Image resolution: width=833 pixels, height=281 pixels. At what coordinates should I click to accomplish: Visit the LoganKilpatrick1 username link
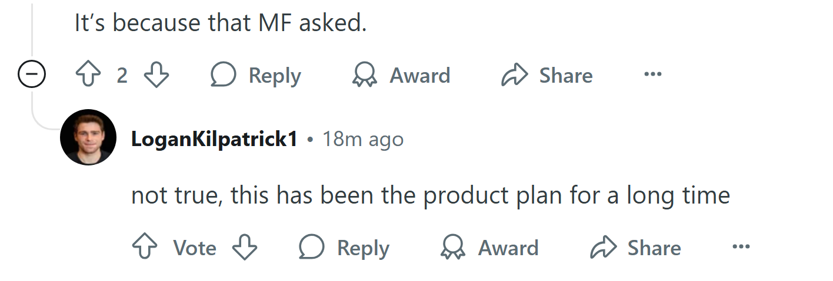214,139
